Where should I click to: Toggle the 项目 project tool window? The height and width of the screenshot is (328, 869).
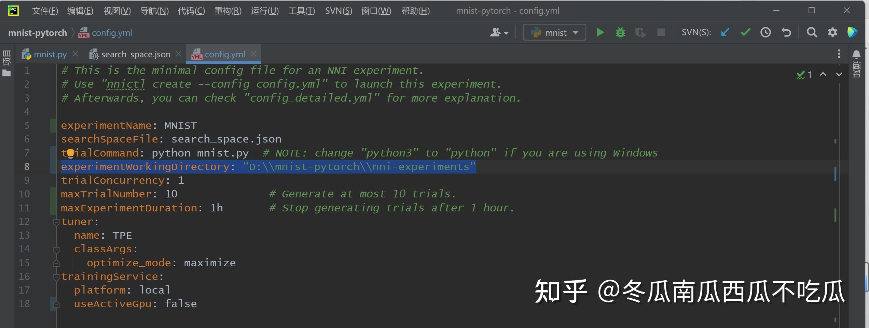[x=7, y=58]
